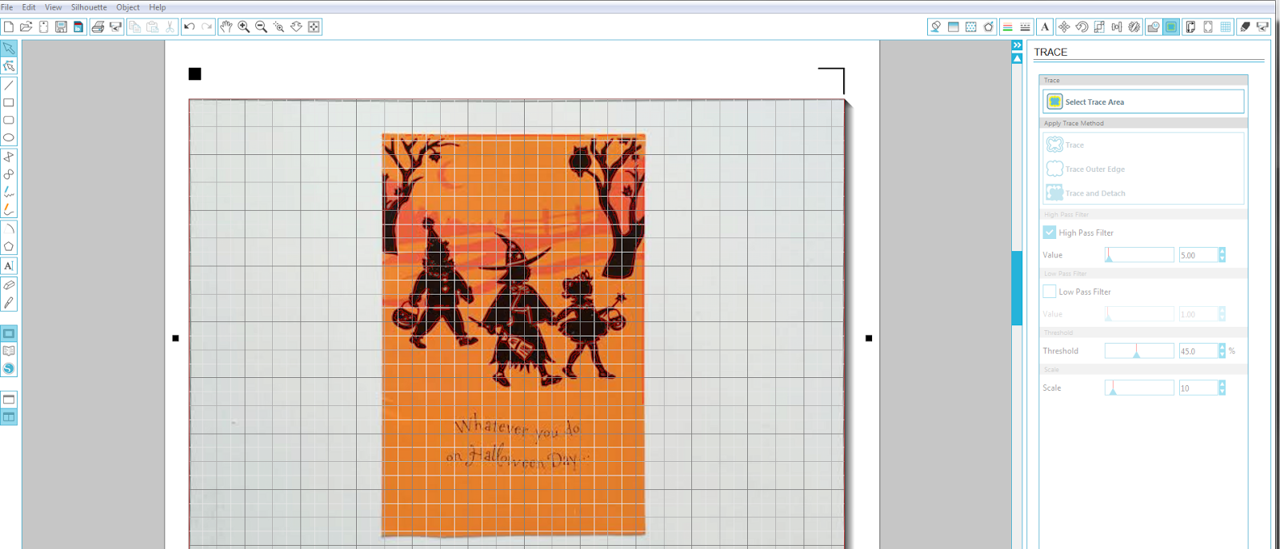This screenshot has width=1280, height=549.
Task: Collapse the Trace panel with double chevron
Action: tap(1017, 46)
